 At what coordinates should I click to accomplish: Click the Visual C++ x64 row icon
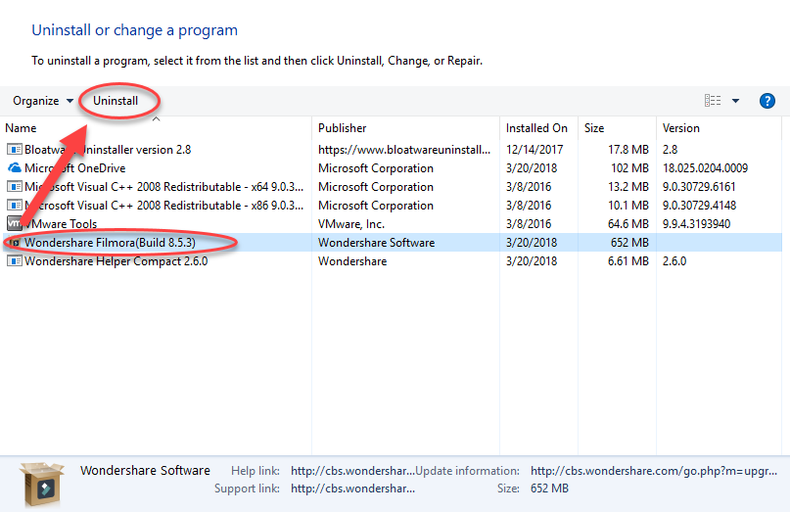14,186
